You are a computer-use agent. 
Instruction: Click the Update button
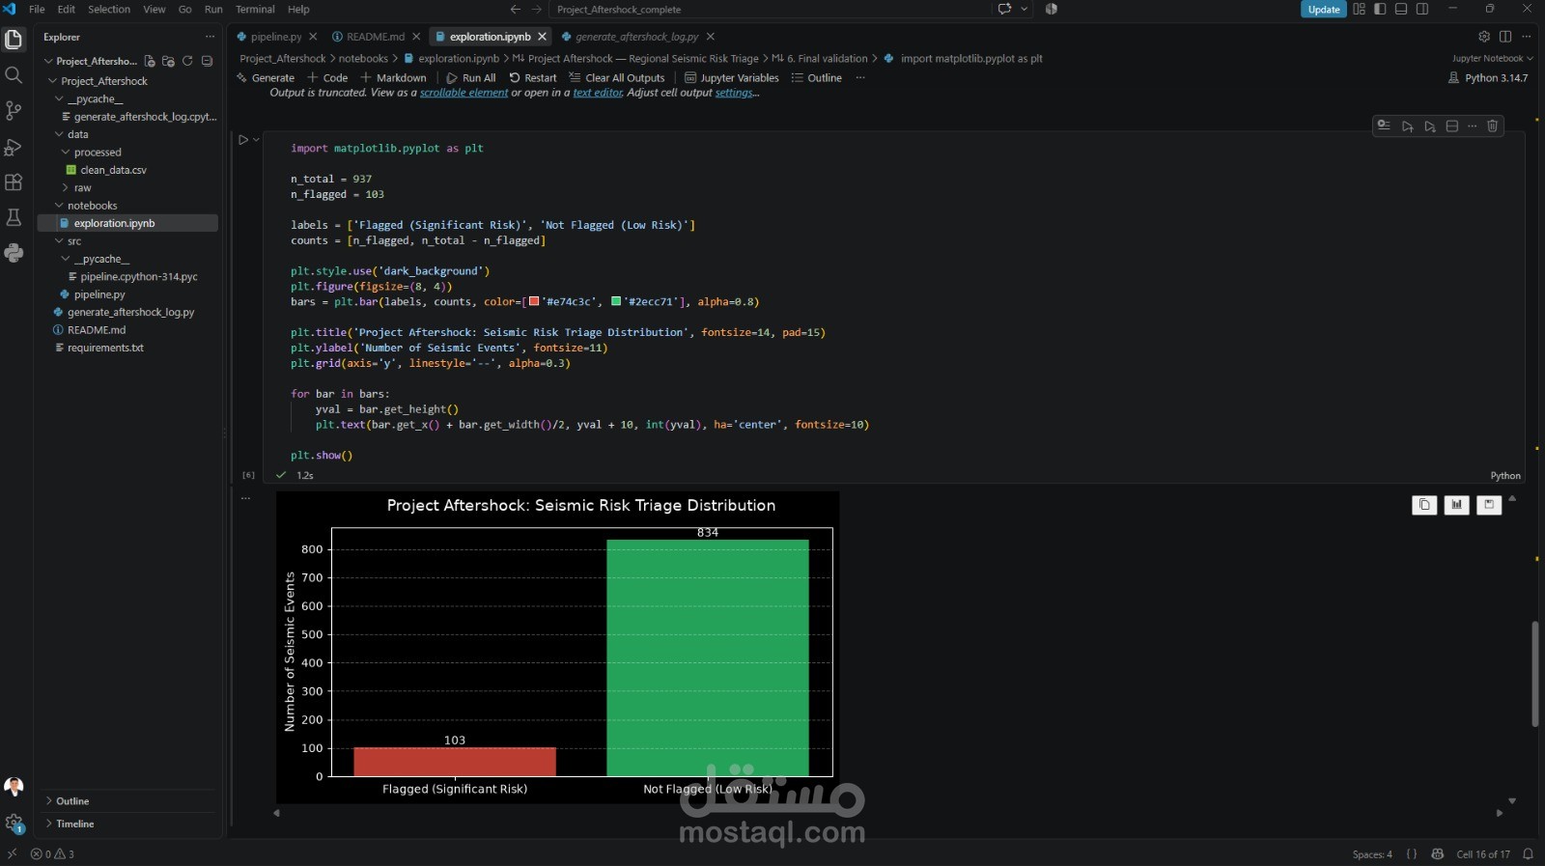[x=1323, y=10]
